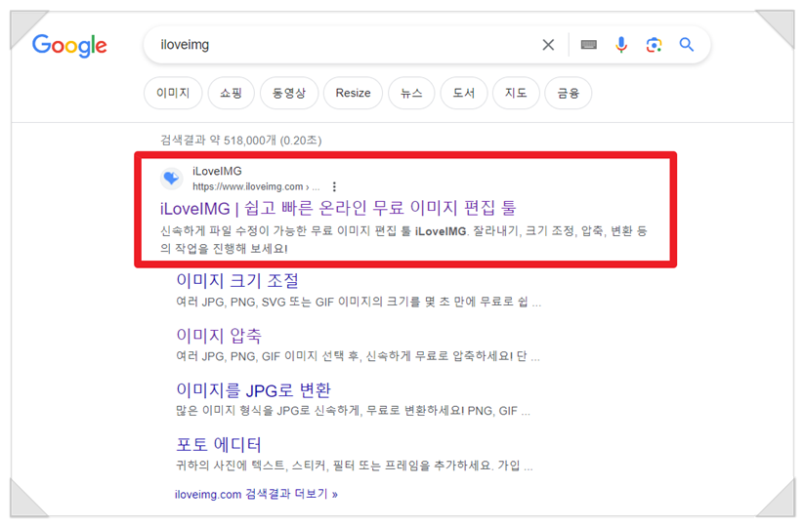Select the 뉴스 filter tab

[x=411, y=93]
